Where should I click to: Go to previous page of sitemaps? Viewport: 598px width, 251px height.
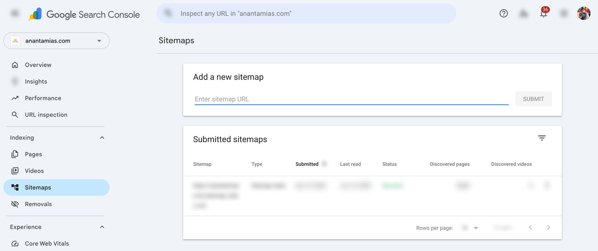tap(530, 227)
